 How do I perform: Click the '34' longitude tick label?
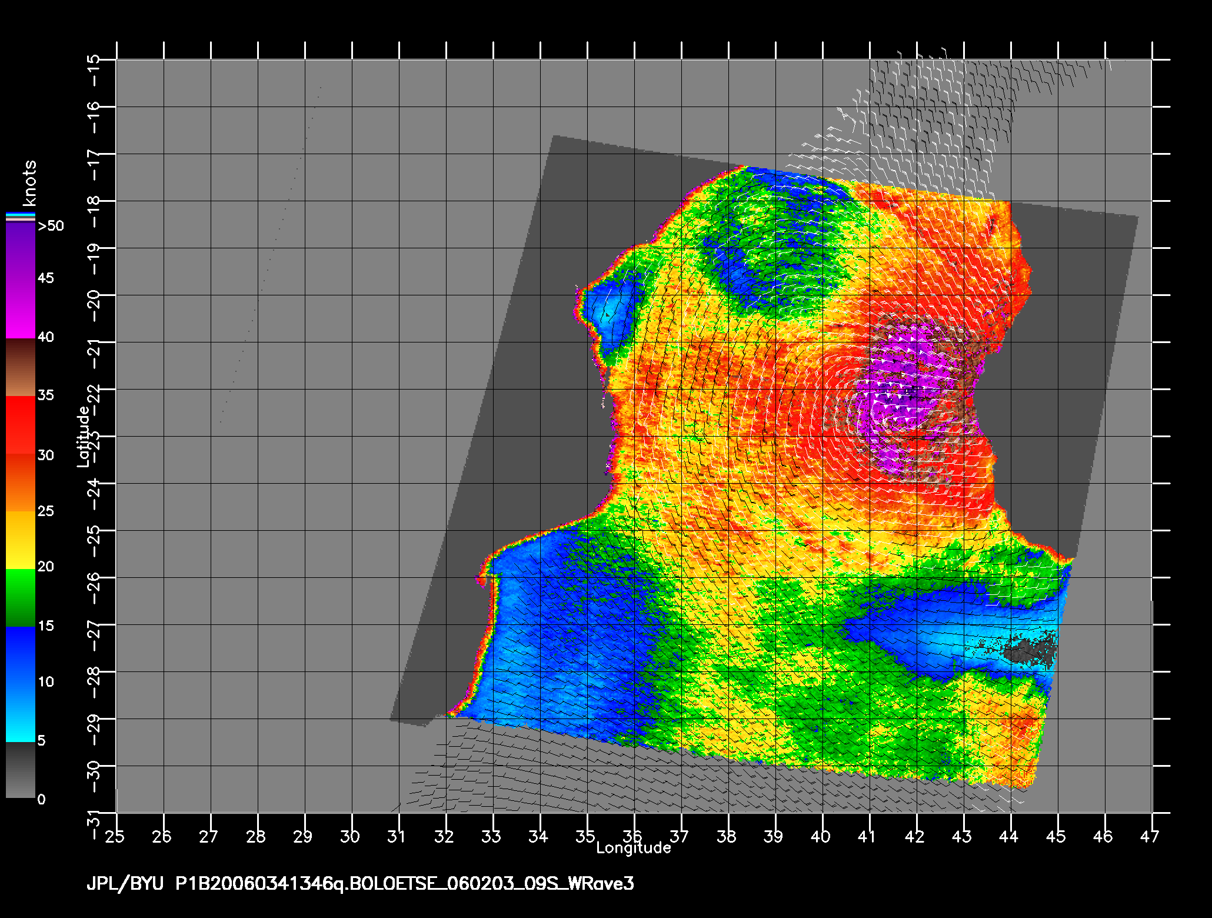pyautogui.click(x=538, y=836)
